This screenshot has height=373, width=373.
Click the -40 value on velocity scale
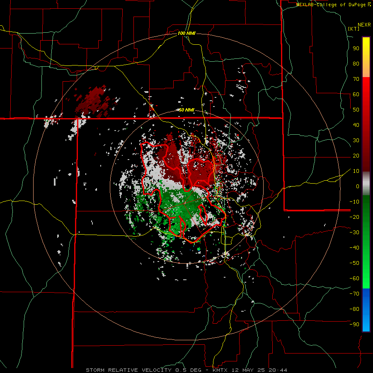354,248
